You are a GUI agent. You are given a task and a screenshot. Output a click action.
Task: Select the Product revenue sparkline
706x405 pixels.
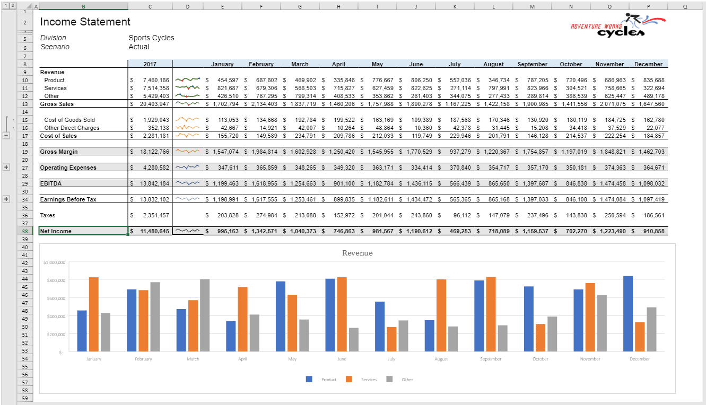[x=188, y=80]
